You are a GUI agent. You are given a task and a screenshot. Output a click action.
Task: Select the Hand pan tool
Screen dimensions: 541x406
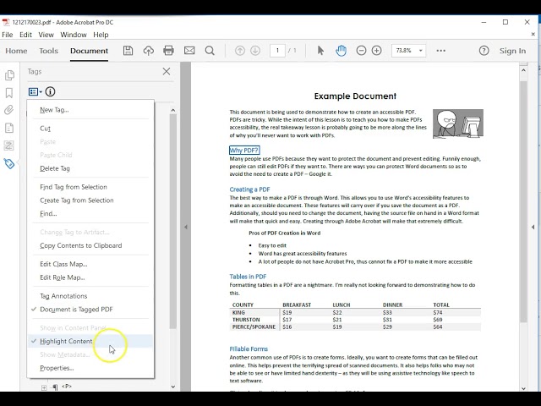pyautogui.click(x=342, y=51)
